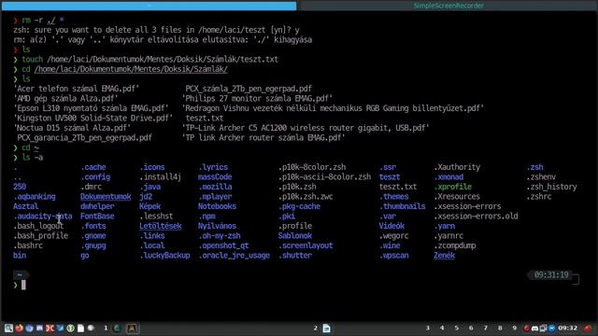Click the underlined Letöltések directory
Image resolution: width=598 pixels, height=336 pixels.
point(161,226)
